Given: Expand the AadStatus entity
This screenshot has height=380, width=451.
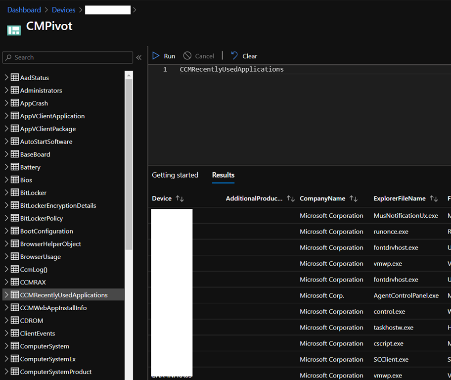Looking at the screenshot, I should (x=6, y=78).
